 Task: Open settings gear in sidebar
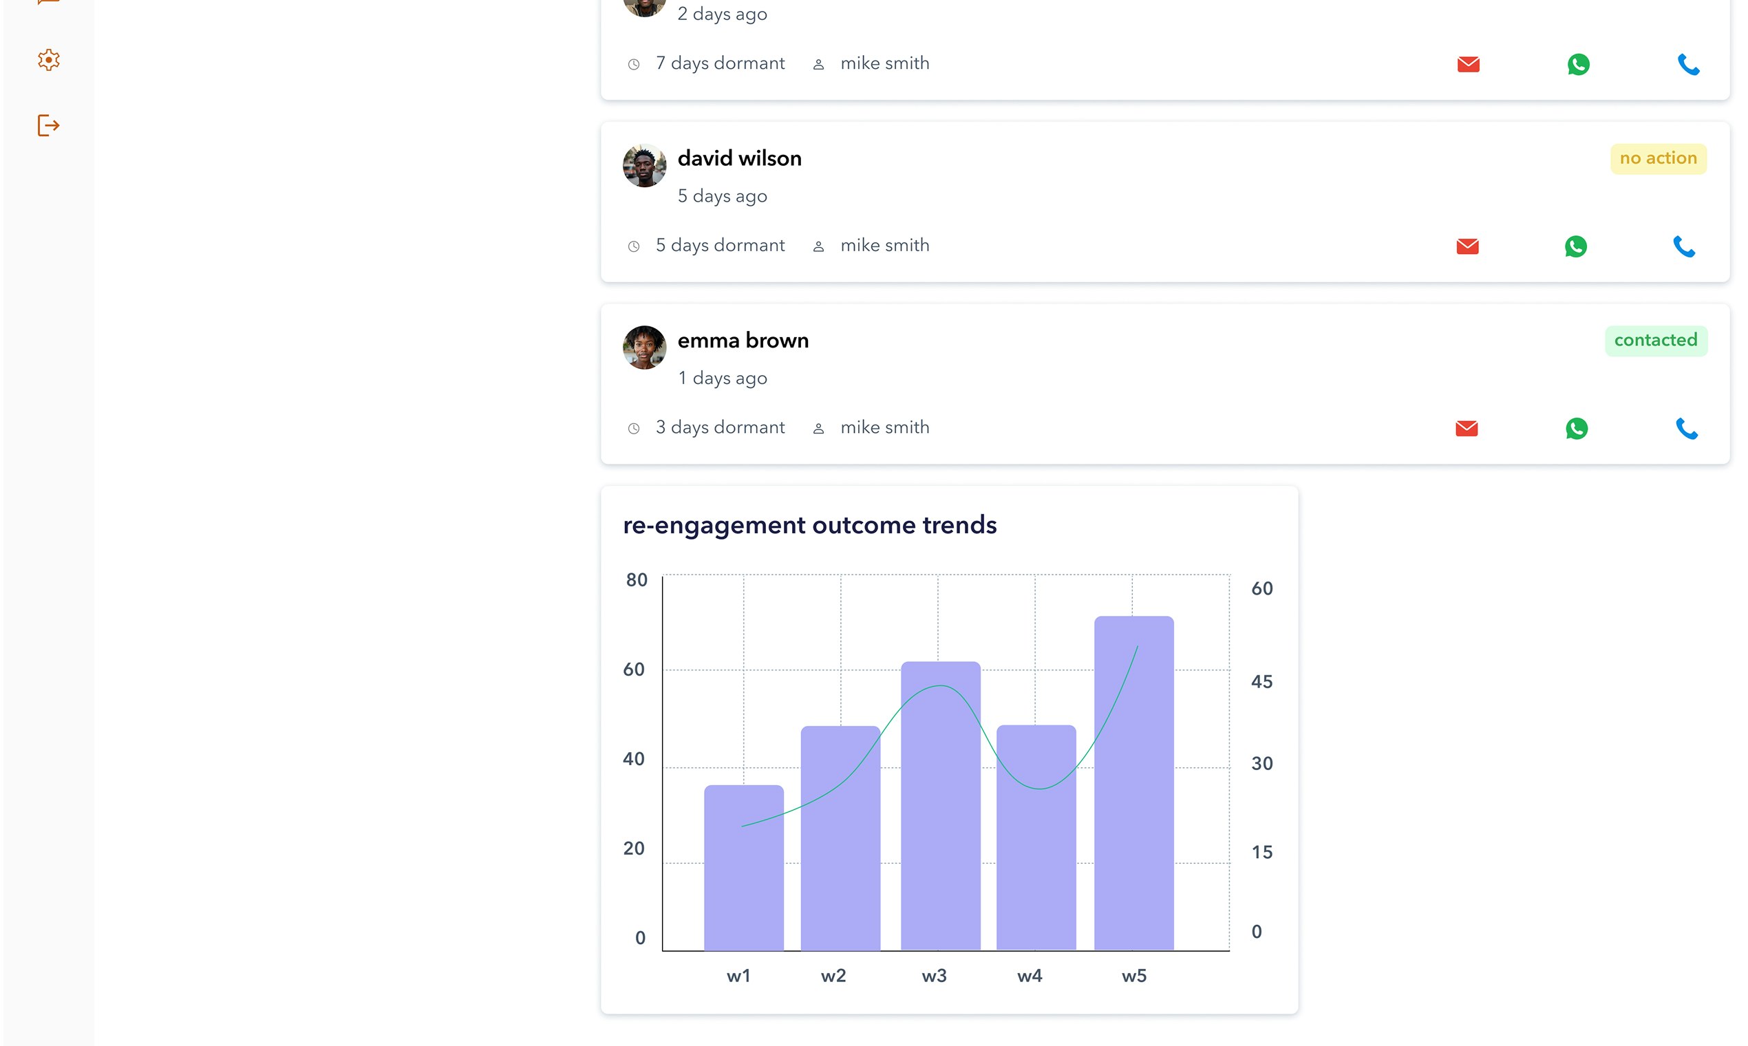pyautogui.click(x=48, y=60)
